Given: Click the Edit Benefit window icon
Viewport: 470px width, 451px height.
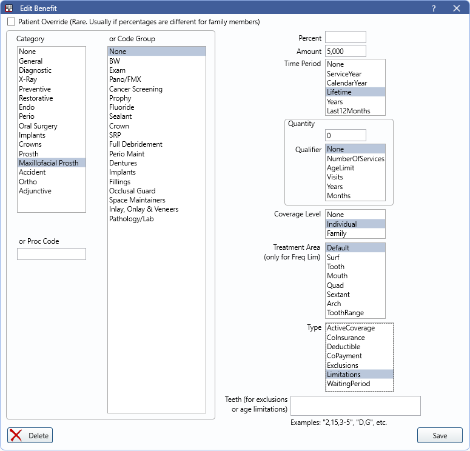Looking at the screenshot, I should click(9, 8).
